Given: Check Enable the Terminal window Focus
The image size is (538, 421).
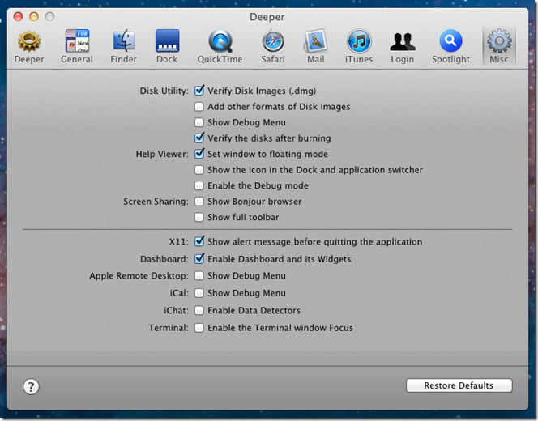Looking at the screenshot, I should [x=199, y=328].
